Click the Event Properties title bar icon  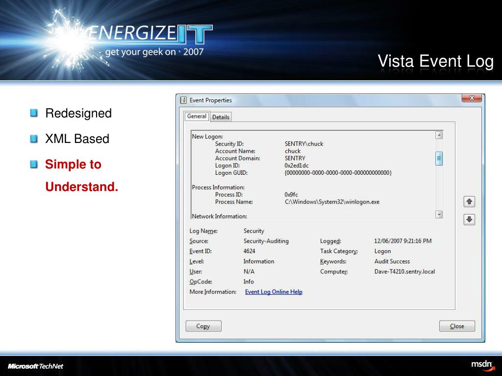tap(183, 100)
